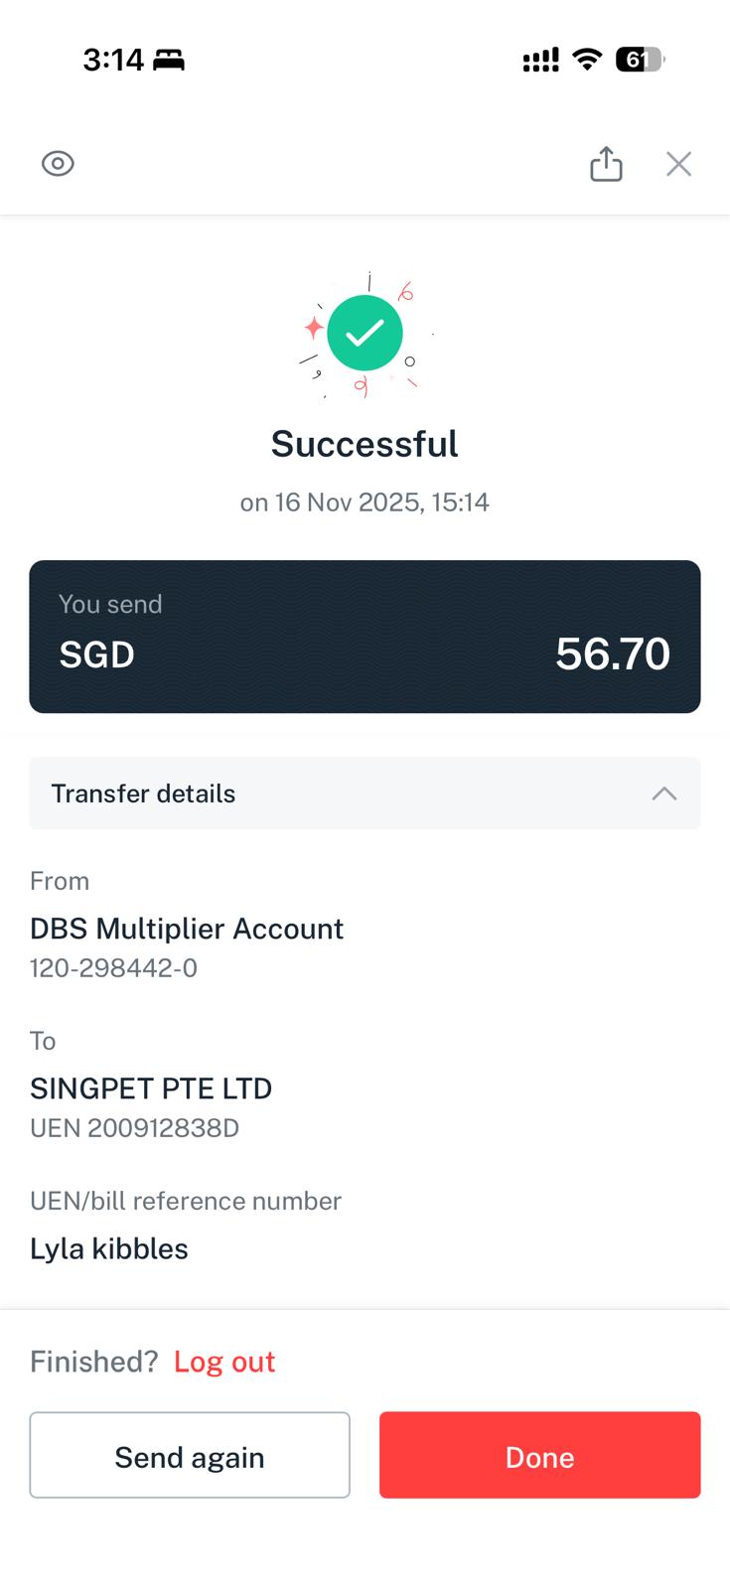Screen dimensions: 730x1589
Task: Tap the SINGPET PTE LTD recipient name
Action: click(x=151, y=1088)
